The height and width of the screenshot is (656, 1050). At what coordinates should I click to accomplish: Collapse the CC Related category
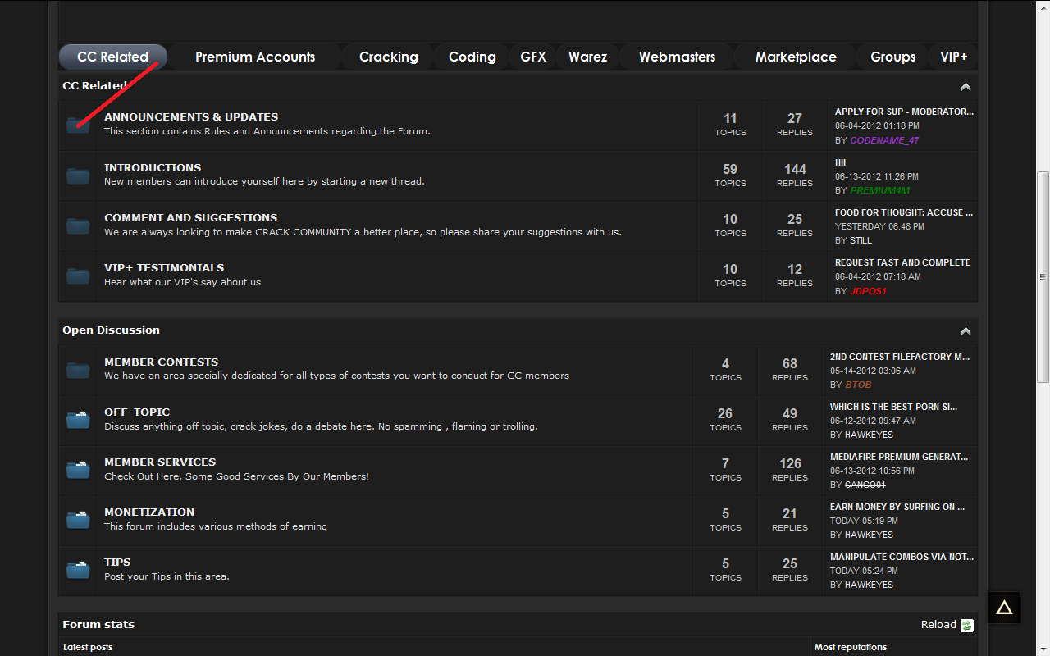[966, 87]
